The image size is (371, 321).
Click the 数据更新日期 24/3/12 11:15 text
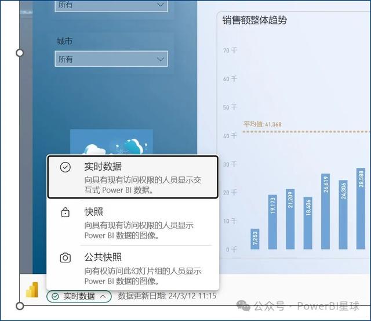167,296
